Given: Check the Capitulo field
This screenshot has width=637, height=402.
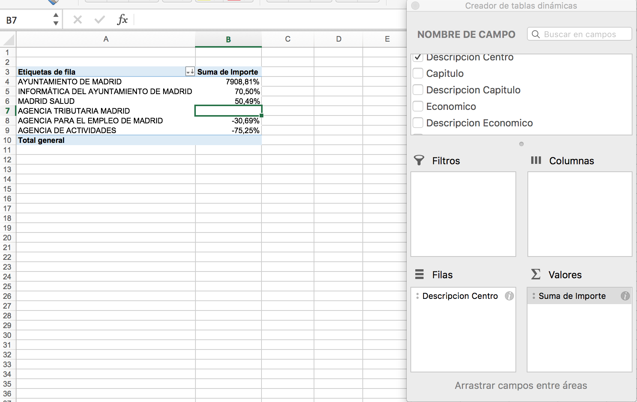Looking at the screenshot, I should click(418, 73).
